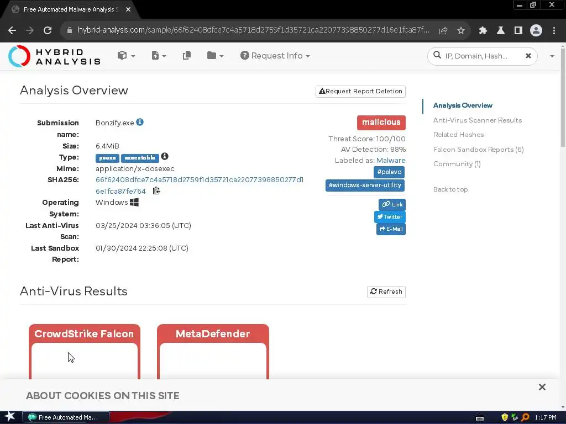
Task: Click the share page icon in address bar
Action: click(443, 31)
